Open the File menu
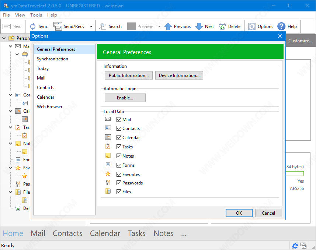 pos(6,15)
